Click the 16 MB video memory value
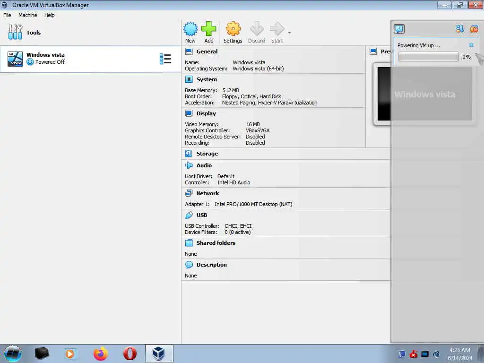Viewport: 484px width, 363px height. coord(253,124)
